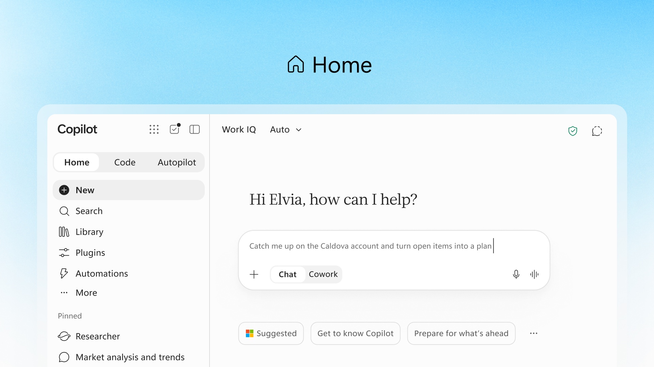The image size is (654, 367).
Task: Click the microphone dictation icon
Action: pyautogui.click(x=516, y=274)
